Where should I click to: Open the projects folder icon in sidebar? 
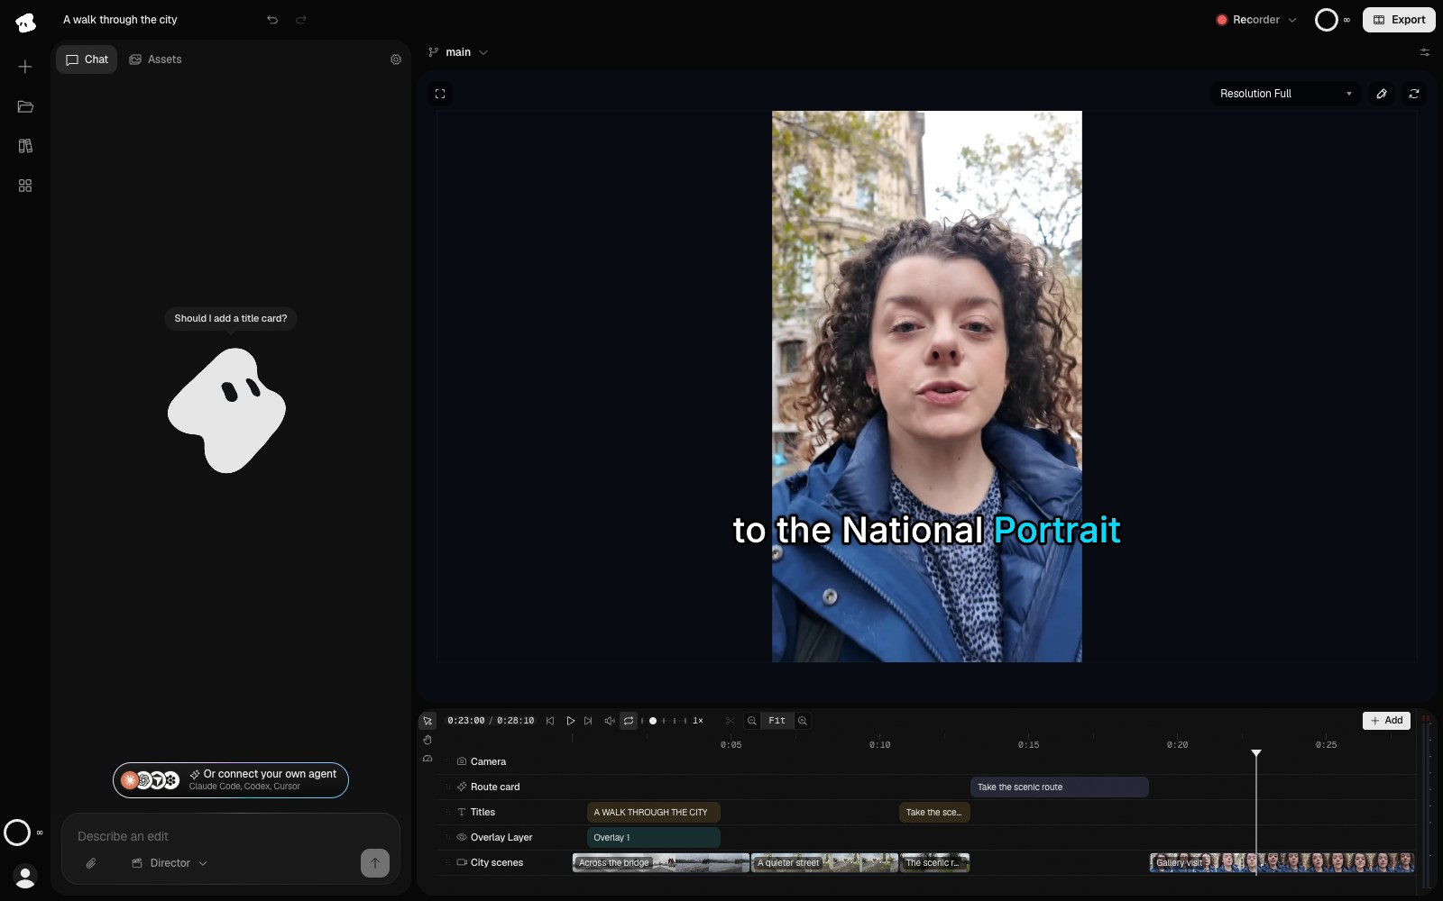pyautogui.click(x=25, y=106)
